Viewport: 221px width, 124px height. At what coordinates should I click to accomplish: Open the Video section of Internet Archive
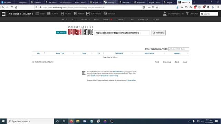[x=66, y=14]
